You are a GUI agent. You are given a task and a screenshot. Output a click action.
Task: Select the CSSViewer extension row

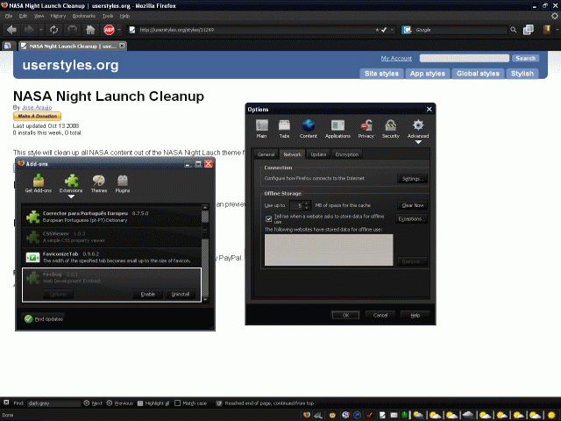(111, 237)
